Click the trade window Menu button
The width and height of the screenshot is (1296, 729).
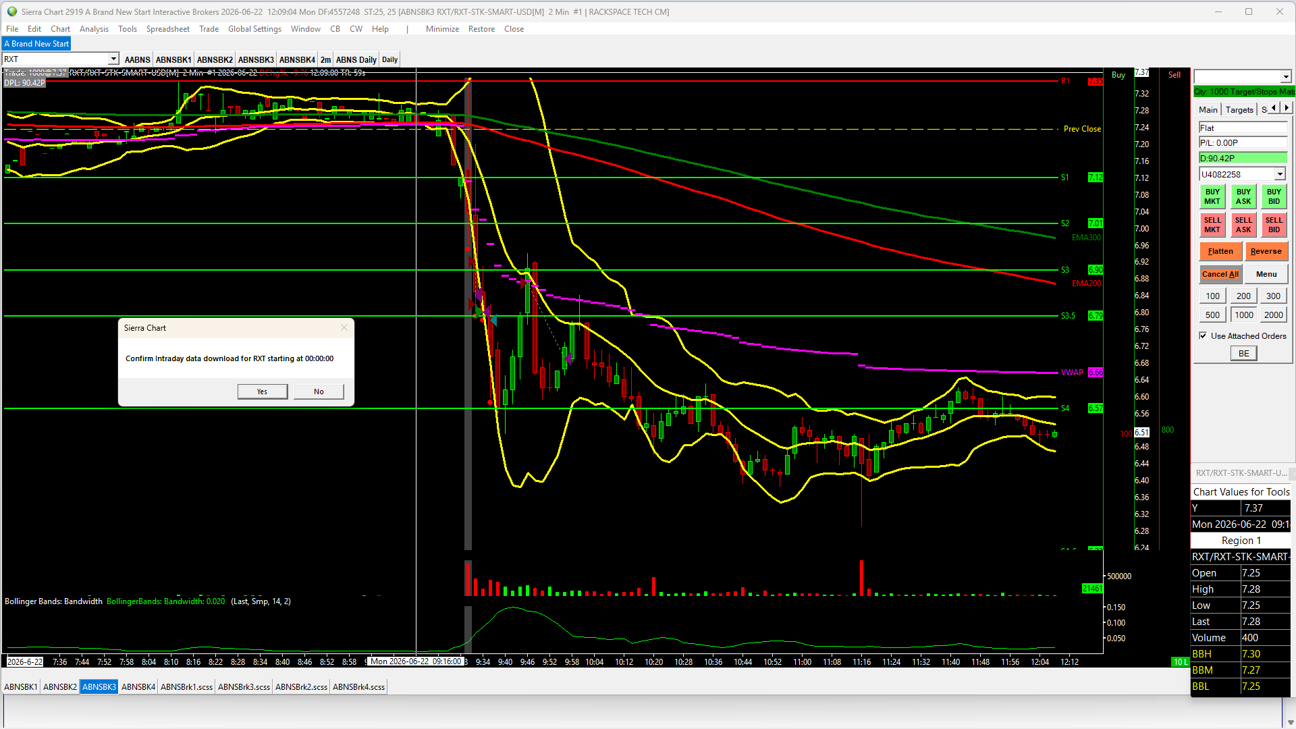[x=1266, y=274]
